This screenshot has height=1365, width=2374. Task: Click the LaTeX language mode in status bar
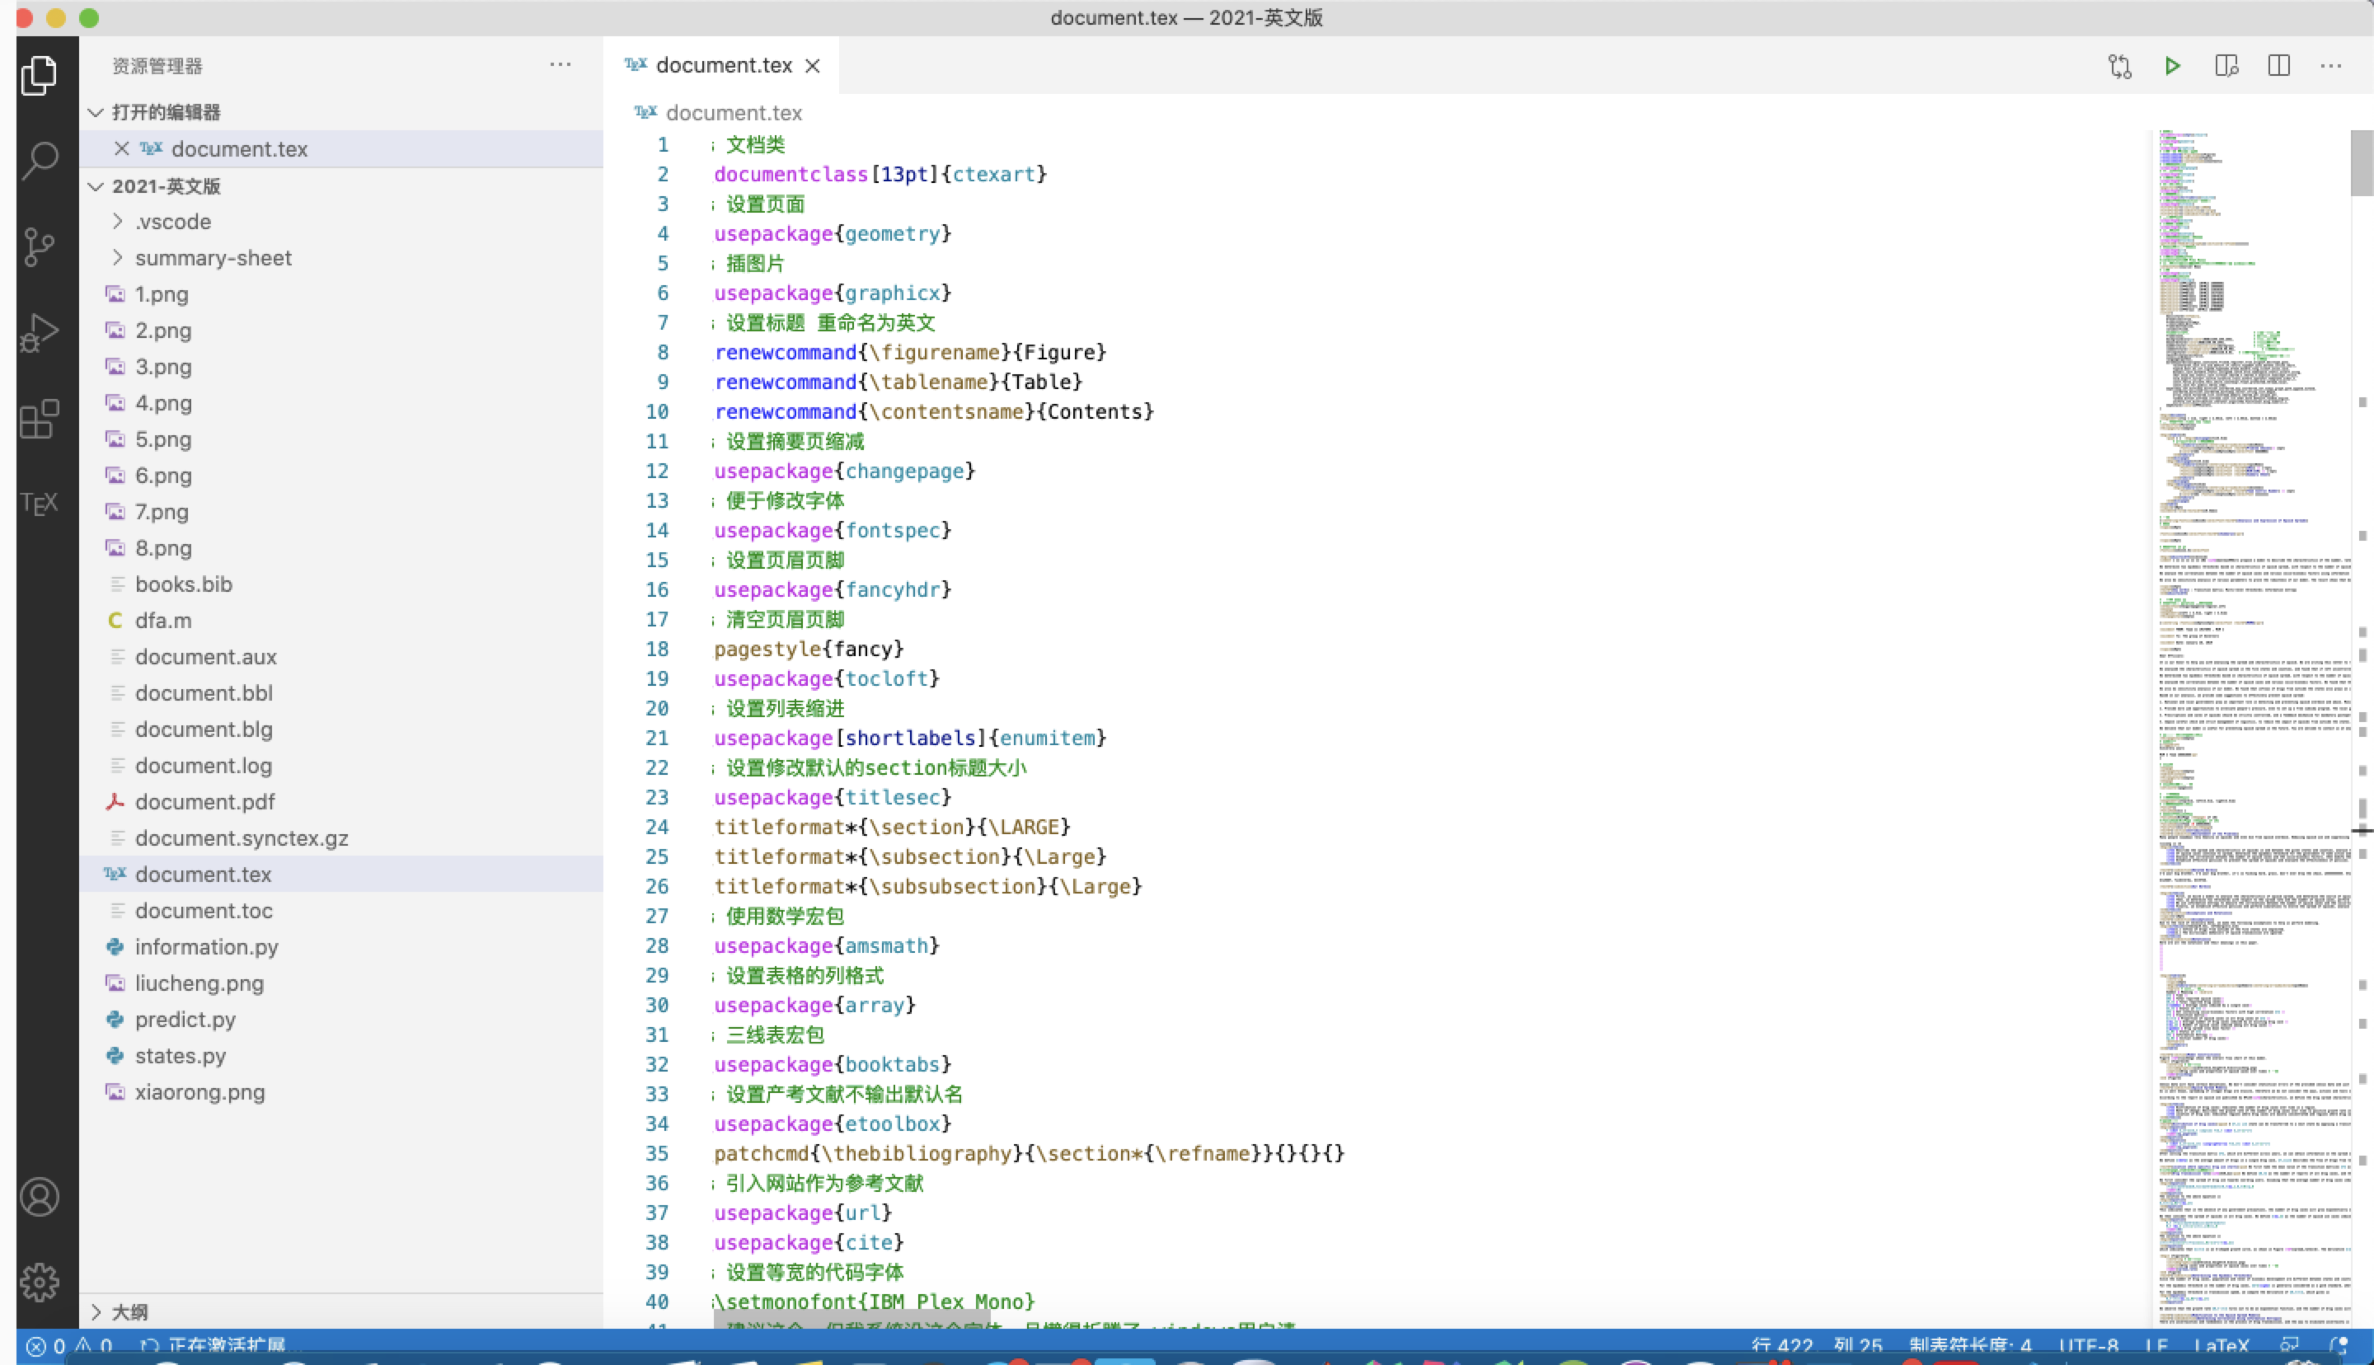[2221, 1346]
